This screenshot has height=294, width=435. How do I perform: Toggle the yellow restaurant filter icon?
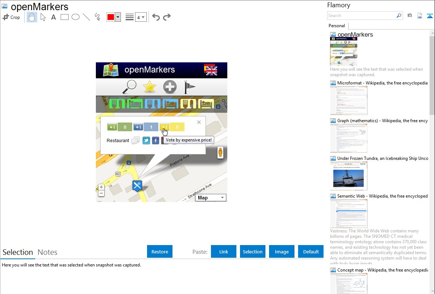tap(188, 104)
